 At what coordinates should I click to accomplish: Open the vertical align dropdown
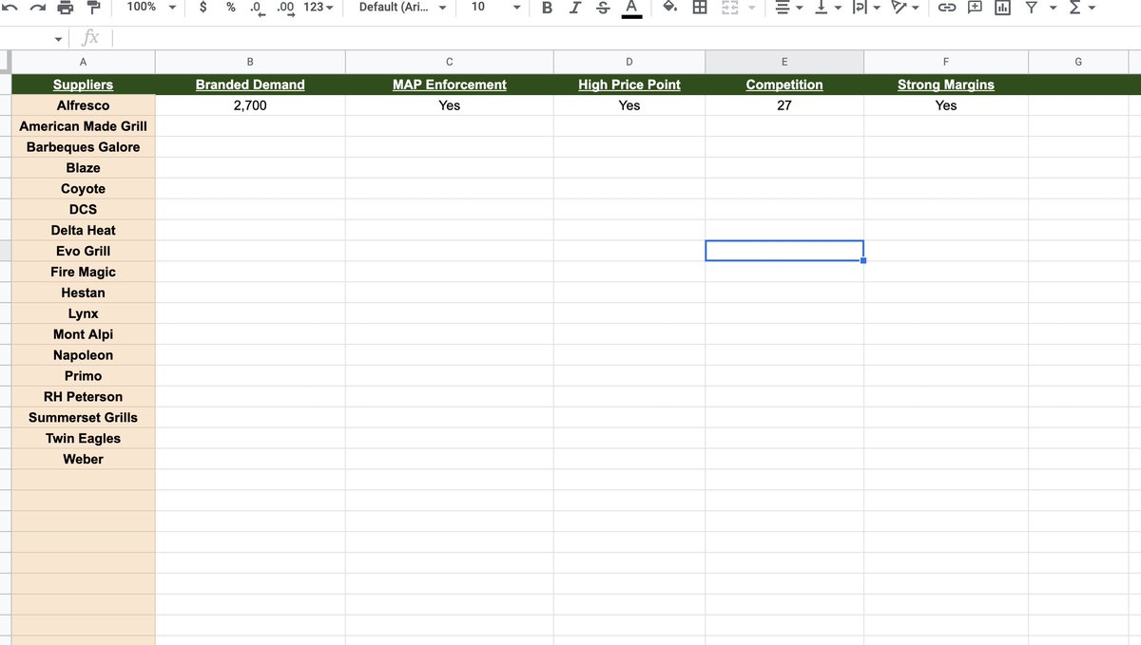coord(828,8)
